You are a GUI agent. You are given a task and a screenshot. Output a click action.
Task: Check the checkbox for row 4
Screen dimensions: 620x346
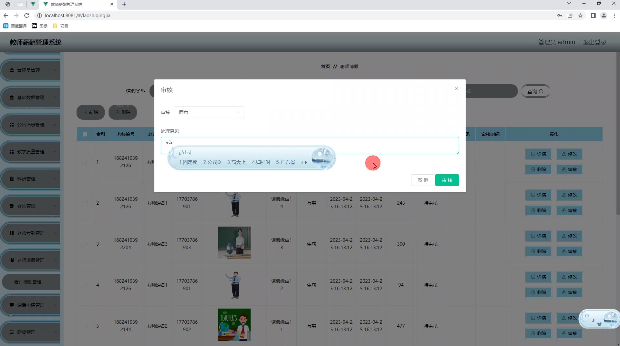[x=84, y=285]
